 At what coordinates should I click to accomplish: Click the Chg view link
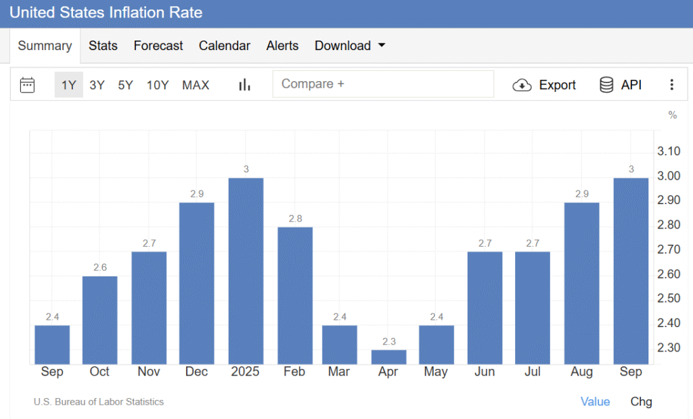pos(641,401)
